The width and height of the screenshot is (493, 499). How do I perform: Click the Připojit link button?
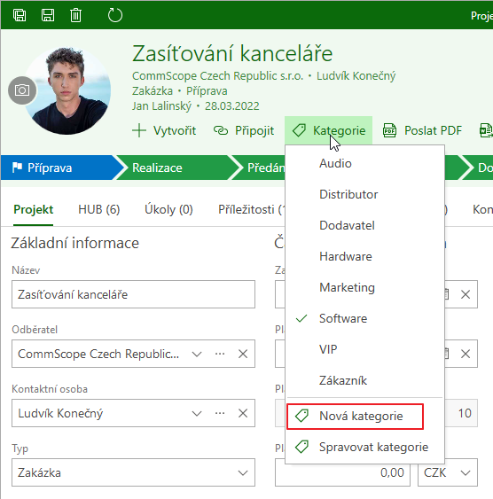(x=244, y=130)
